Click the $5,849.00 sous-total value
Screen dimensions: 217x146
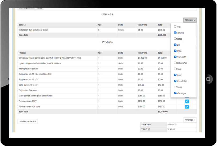pyautogui.click(x=172, y=125)
